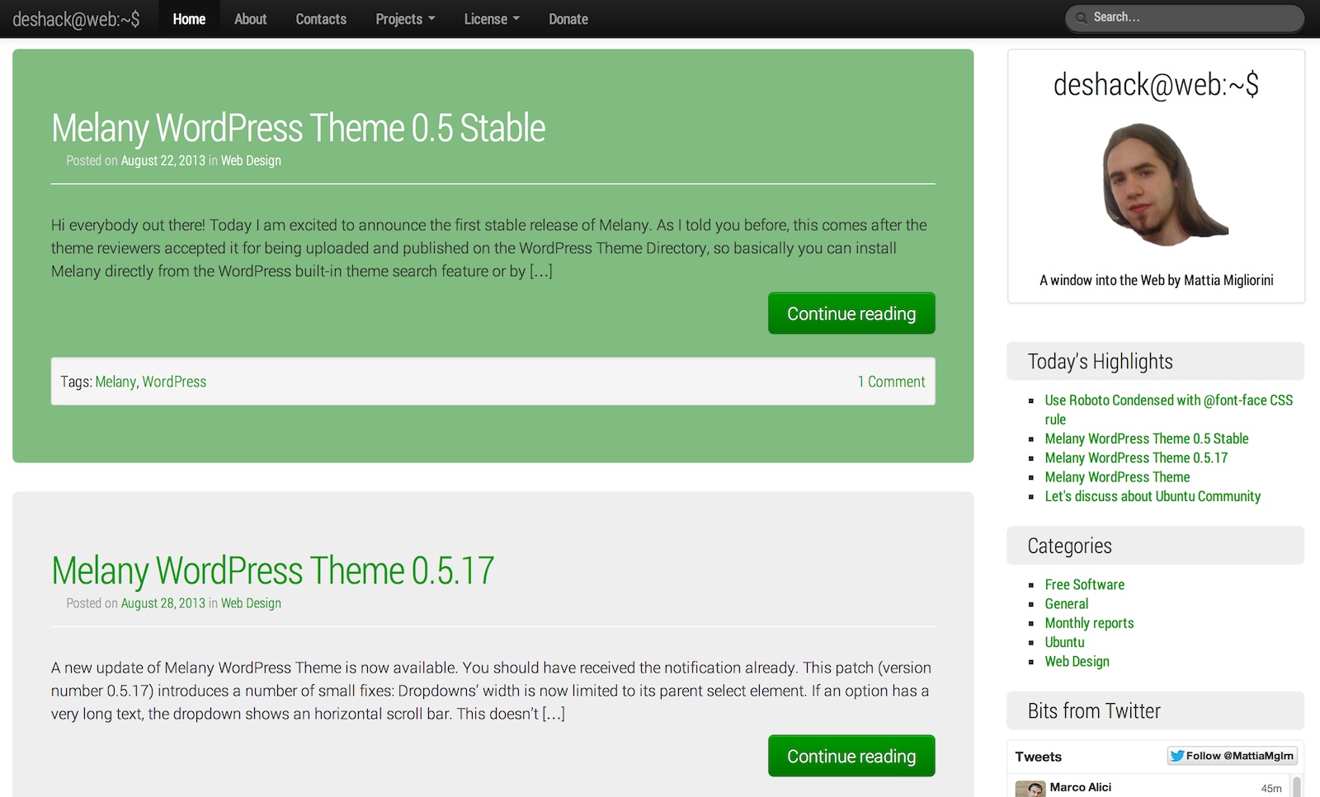Viewport: 1320px width, 797px height.
Task: Click the Home nav tab
Action: coord(189,19)
